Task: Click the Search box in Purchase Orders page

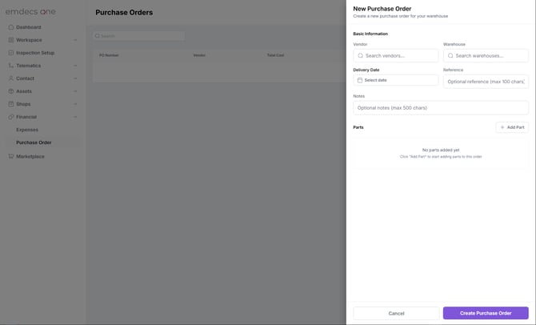Action: click(138, 36)
